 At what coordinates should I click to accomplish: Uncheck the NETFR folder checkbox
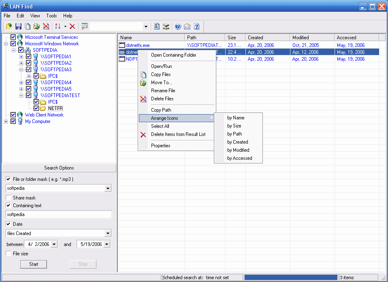click(x=36, y=108)
